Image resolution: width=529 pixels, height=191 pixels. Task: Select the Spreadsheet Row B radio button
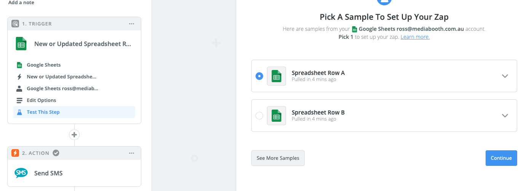259,116
